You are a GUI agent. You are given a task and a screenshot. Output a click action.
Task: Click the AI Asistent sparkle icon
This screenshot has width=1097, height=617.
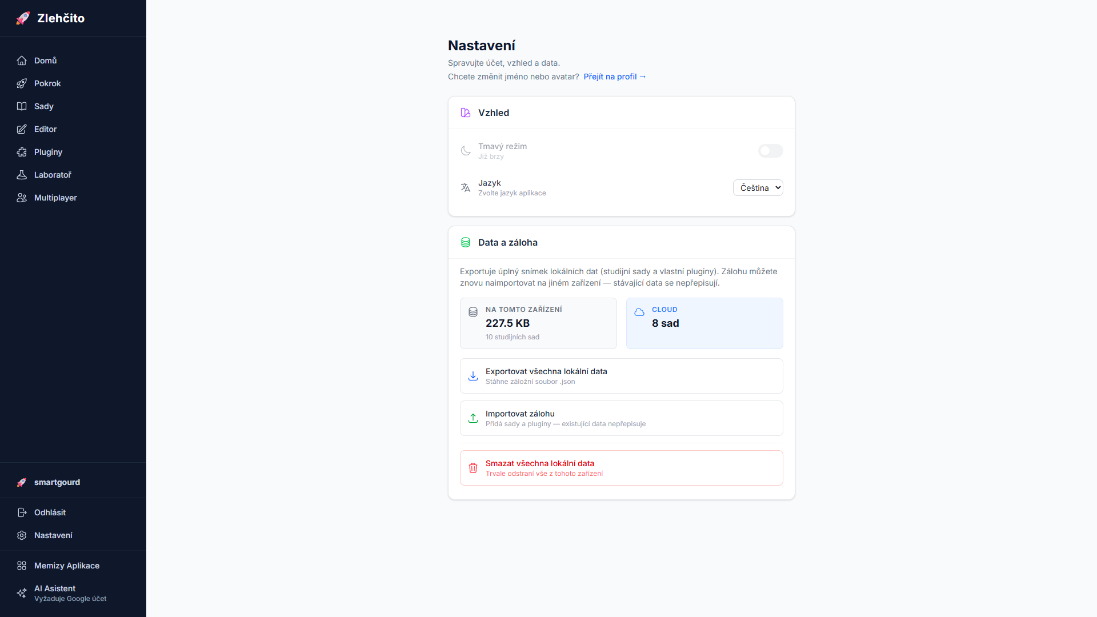pyautogui.click(x=22, y=593)
